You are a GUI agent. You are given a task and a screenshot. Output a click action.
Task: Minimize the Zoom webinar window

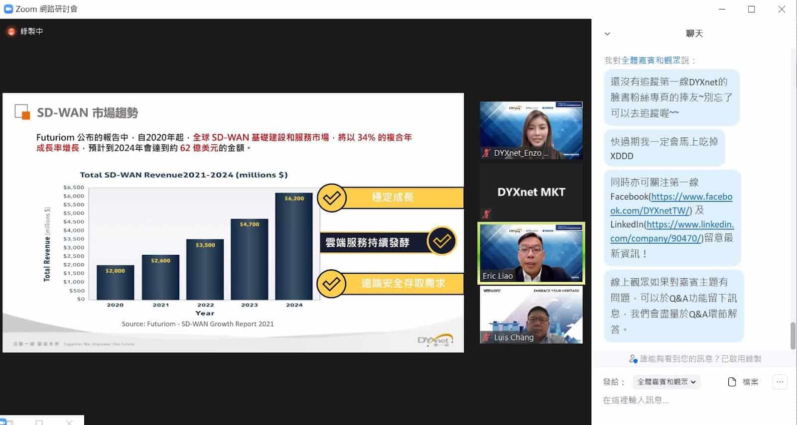[722, 9]
